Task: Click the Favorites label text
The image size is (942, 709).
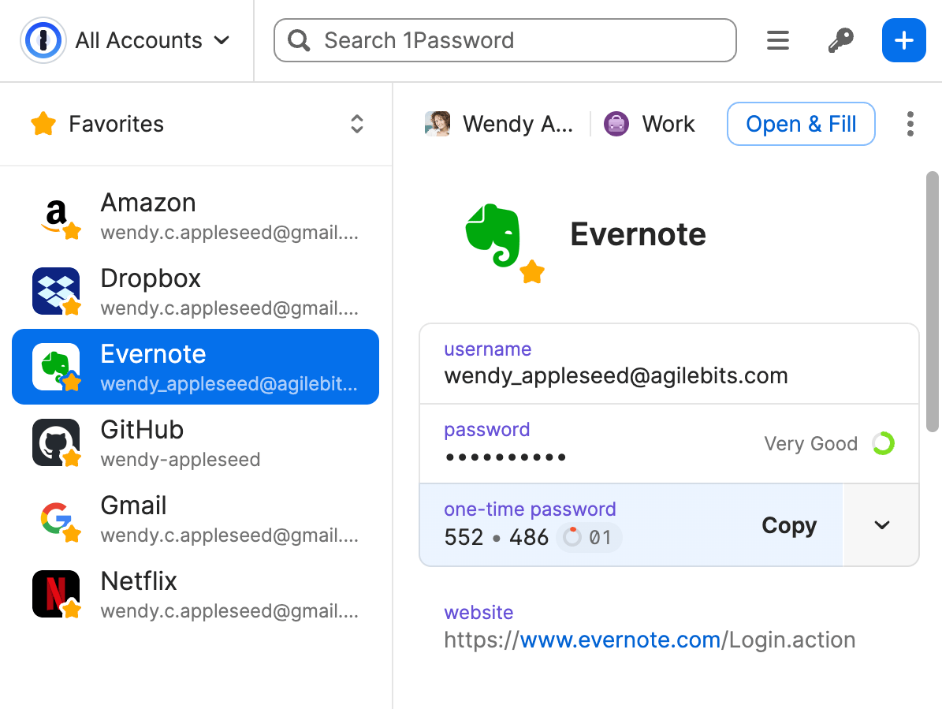Action: pyautogui.click(x=116, y=124)
